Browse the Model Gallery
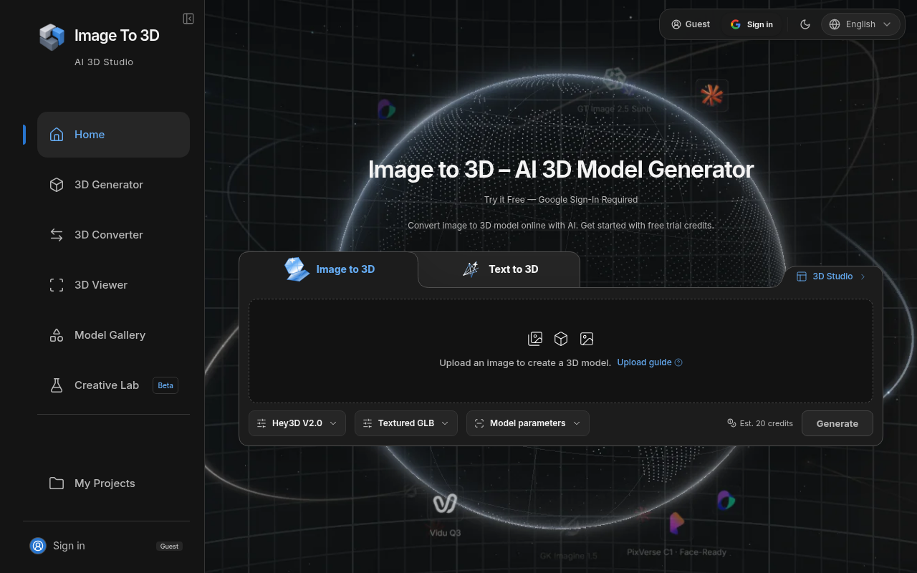This screenshot has height=573, width=917. tap(113, 335)
